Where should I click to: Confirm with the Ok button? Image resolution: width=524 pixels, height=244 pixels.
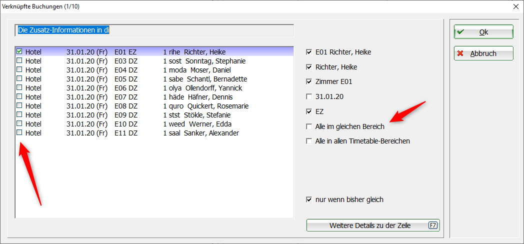pyautogui.click(x=483, y=32)
